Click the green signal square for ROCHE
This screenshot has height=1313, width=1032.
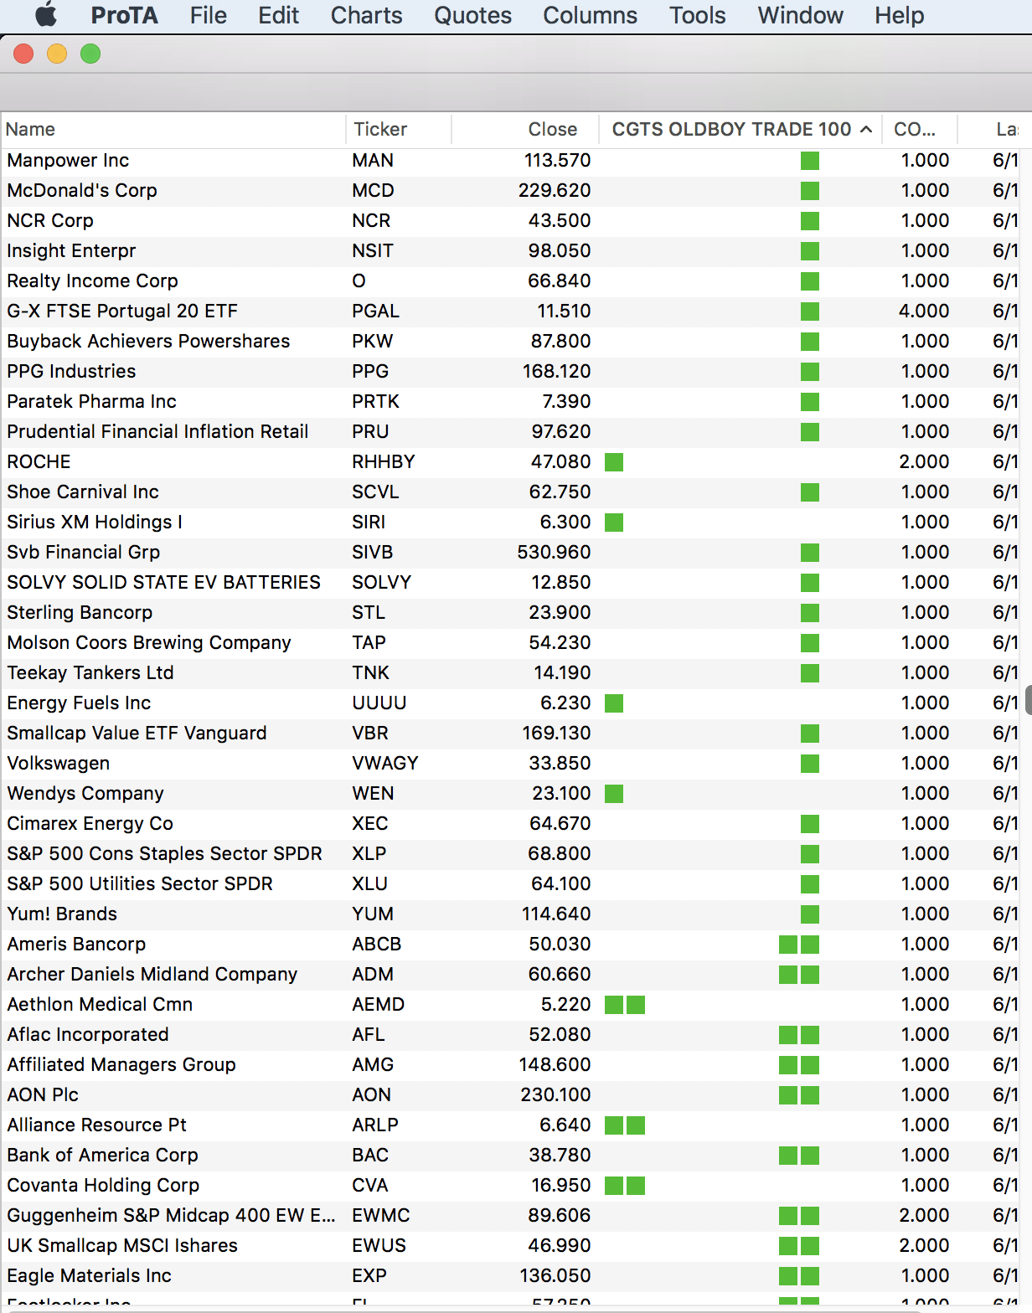614,462
